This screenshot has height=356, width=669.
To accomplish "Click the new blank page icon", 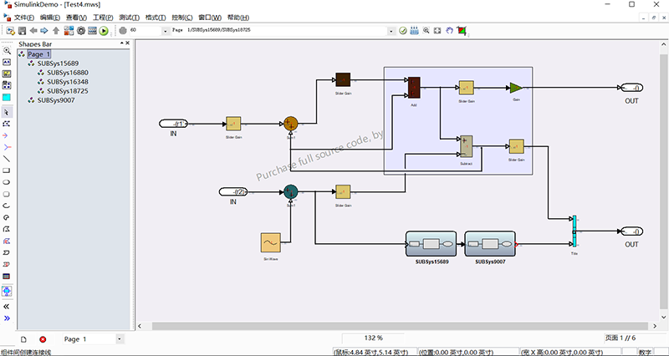I will (23, 339).
